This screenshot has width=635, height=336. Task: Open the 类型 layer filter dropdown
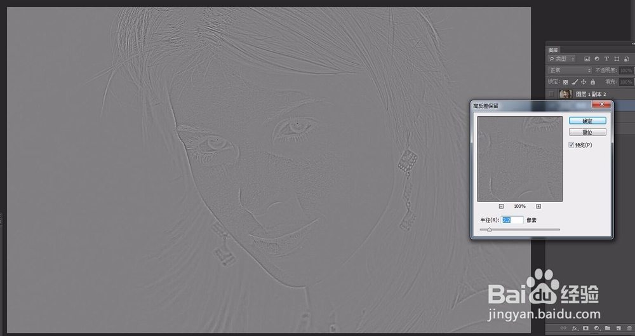pos(562,59)
